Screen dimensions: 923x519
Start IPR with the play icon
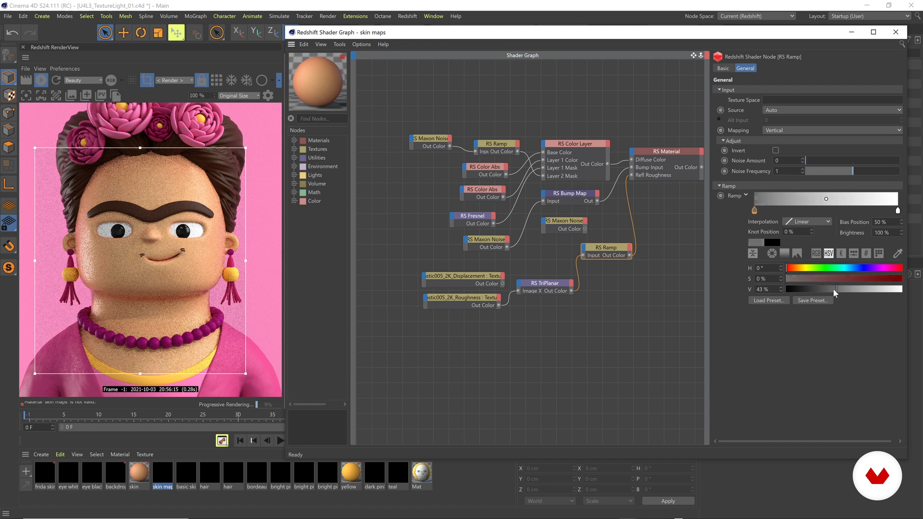tap(41, 80)
